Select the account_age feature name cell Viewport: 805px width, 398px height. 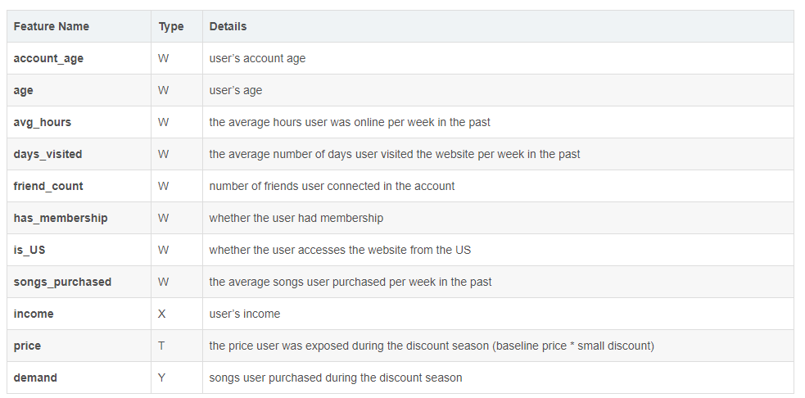pos(48,58)
